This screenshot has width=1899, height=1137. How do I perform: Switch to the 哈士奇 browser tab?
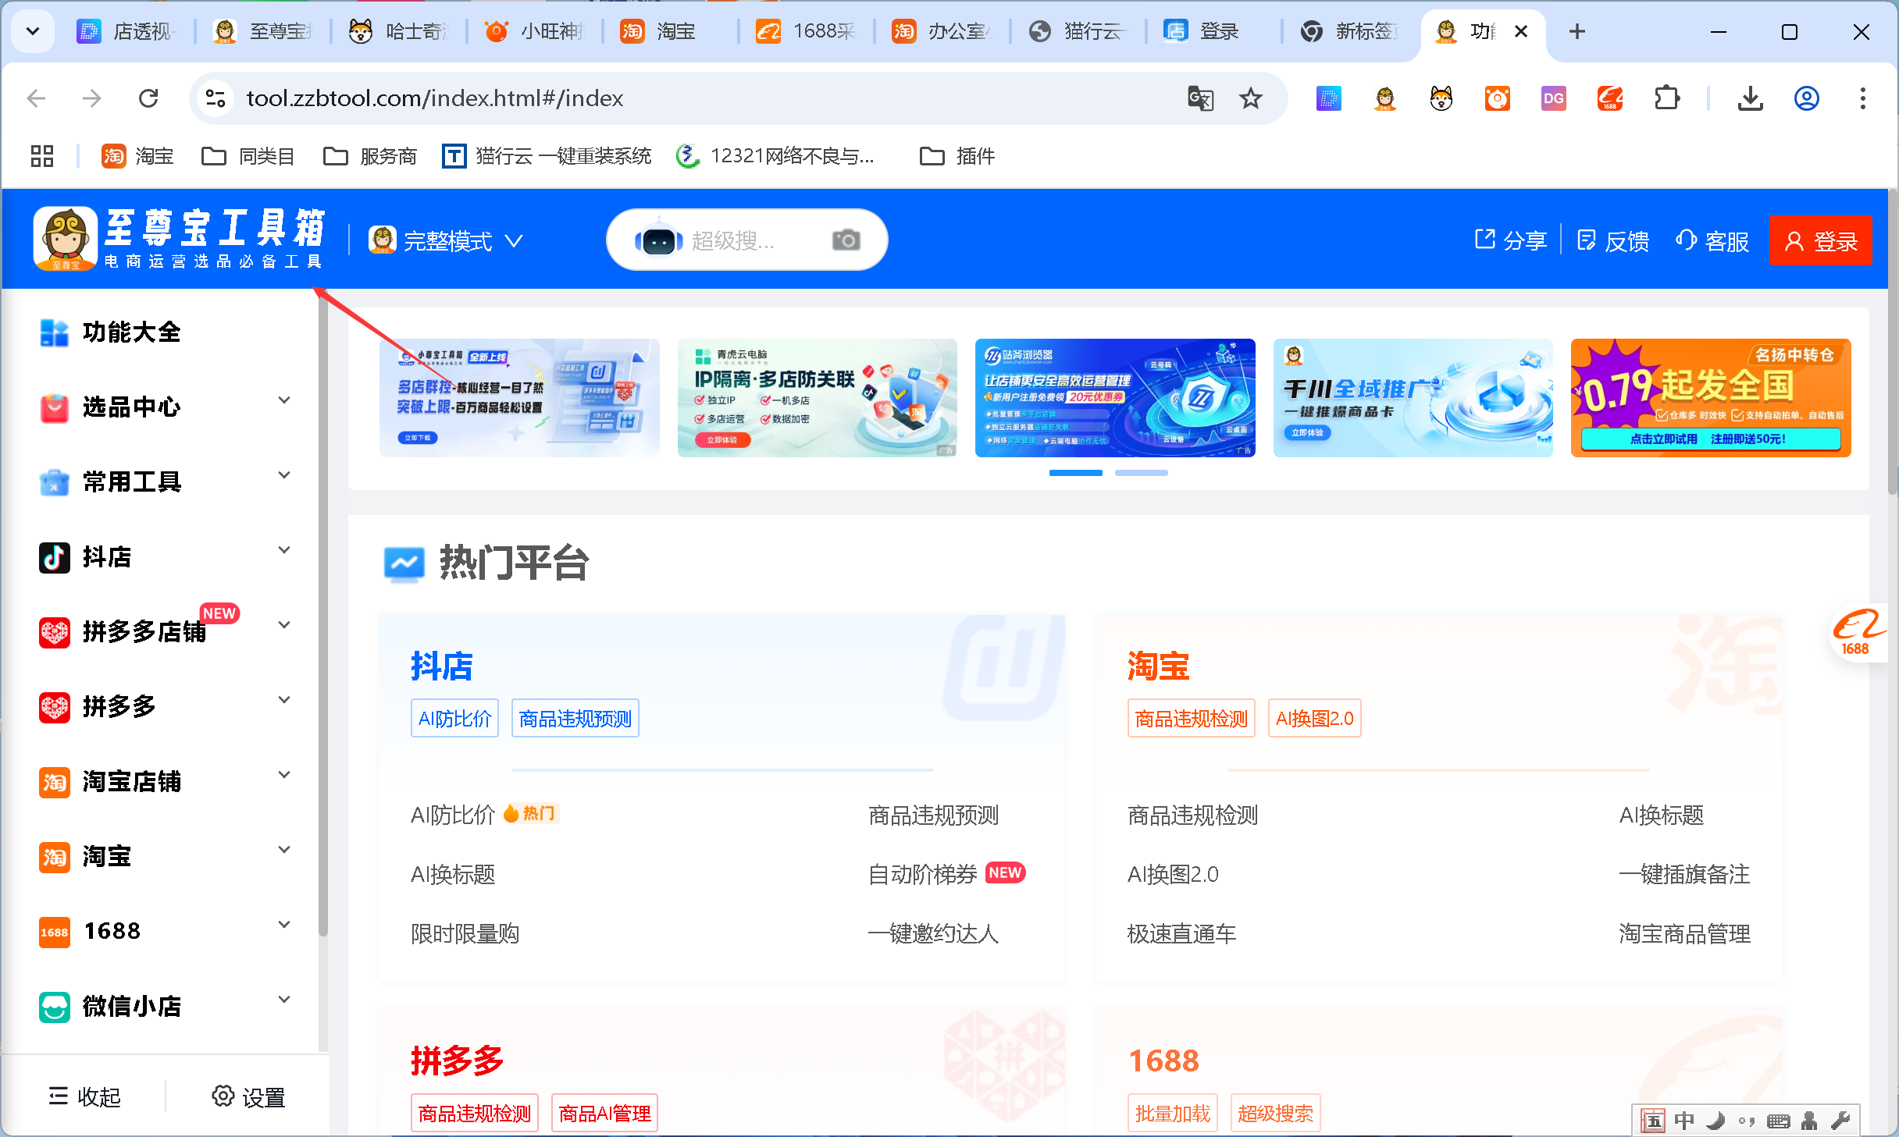pos(398,31)
